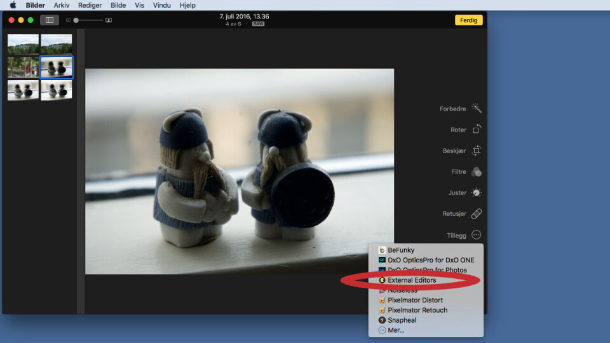This screenshot has width=610, height=343.
Task: Click the Snapheal app icon
Action: [x=382, y=320]
